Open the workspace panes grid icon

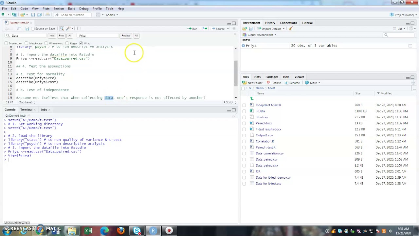98,15
